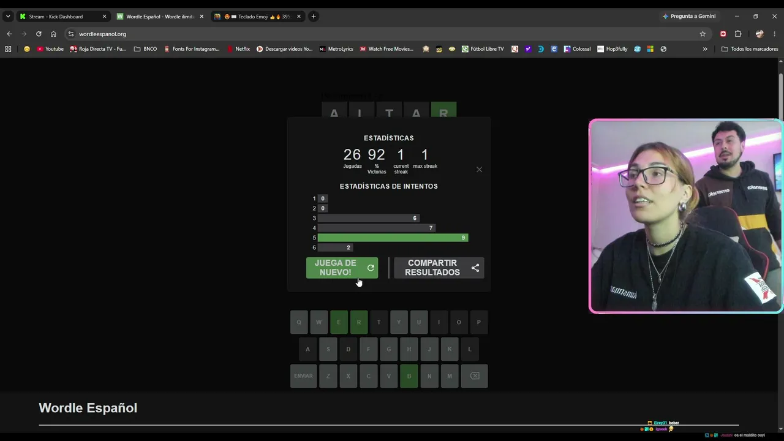The height and width of the screenshot is (441, 784).
Task: Open Watch Free Movies bookmark
Action: point(386,49)
